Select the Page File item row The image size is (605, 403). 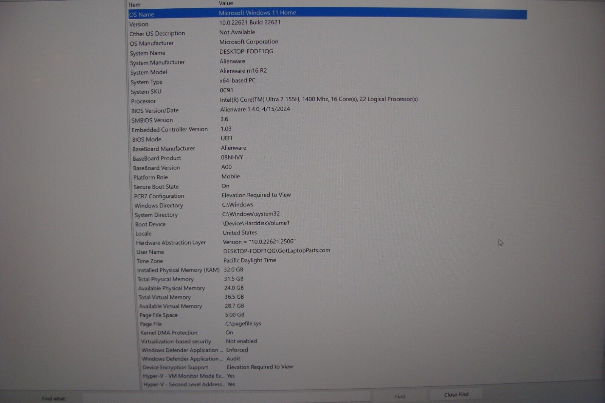(x=327, y=324)
